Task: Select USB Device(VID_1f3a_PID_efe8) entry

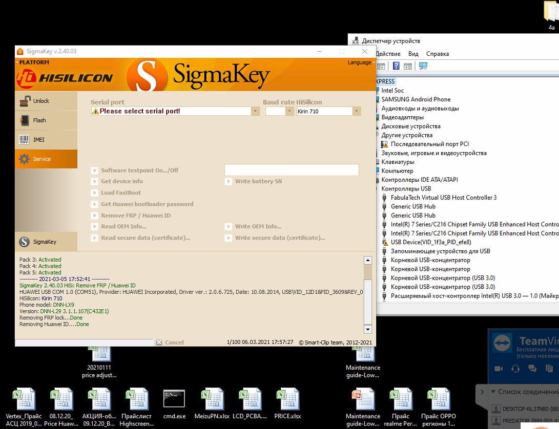Action: click(x=431, y=242)
